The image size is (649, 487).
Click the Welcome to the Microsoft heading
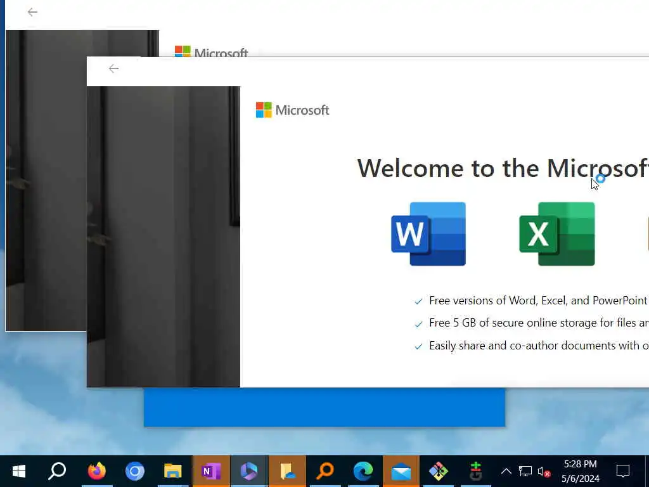pyautogui.click(x=503, y=168)
